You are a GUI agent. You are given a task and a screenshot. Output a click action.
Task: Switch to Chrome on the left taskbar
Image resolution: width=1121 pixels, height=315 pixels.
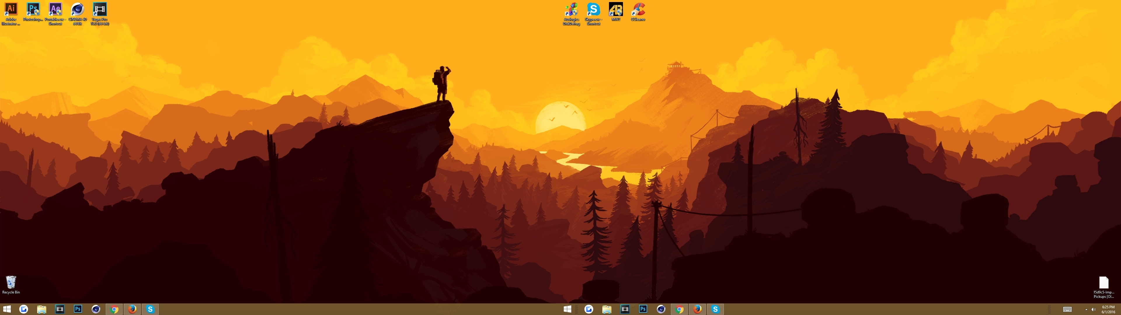(114, 309)
